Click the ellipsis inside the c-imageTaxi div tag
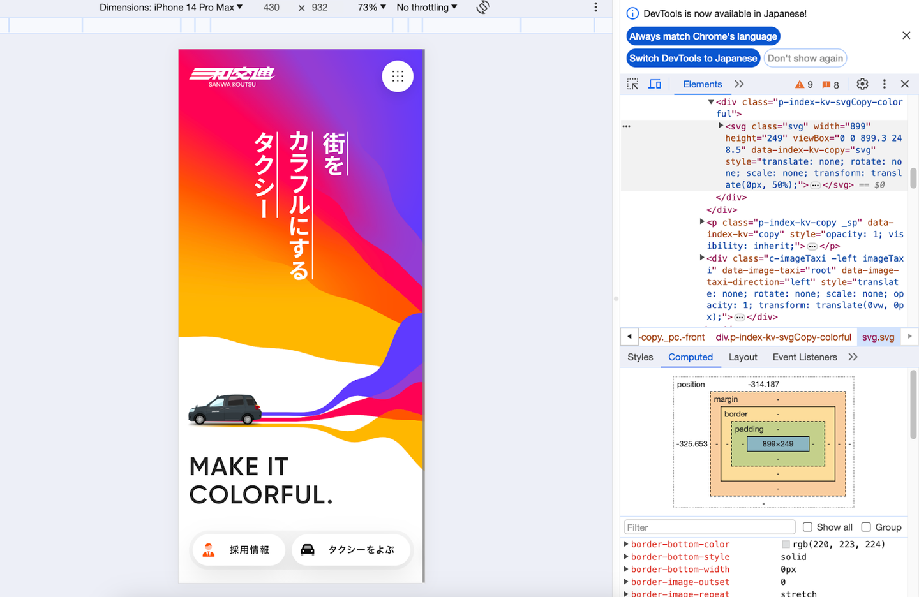919x597 pixels. tap(739, 318)
